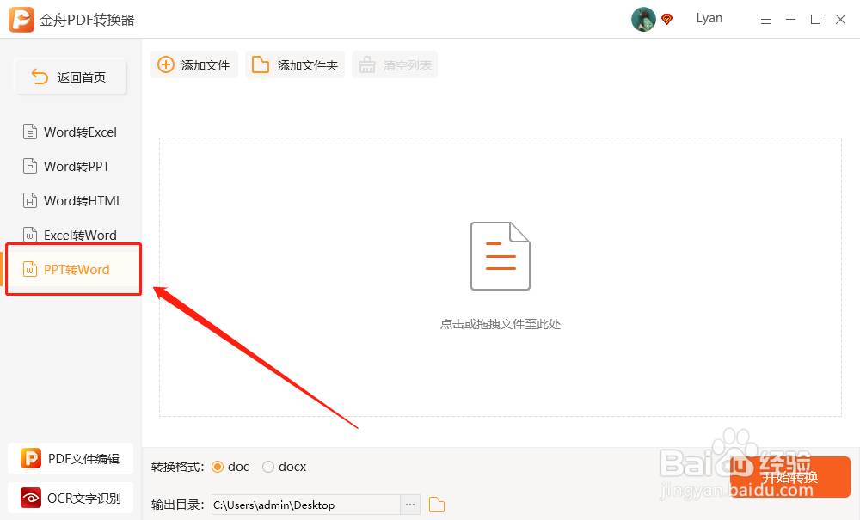Click the red VIP diamond badge
The height and width of the screenshot is (520, 860).
[x=667, y=20]
